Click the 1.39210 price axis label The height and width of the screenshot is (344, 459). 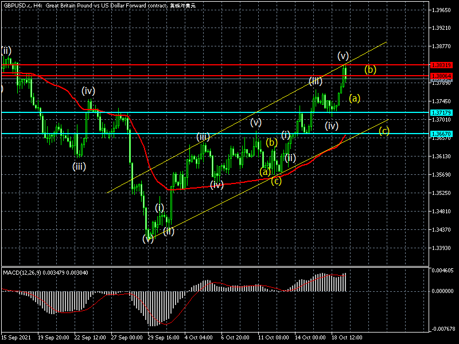click(441, 28)
